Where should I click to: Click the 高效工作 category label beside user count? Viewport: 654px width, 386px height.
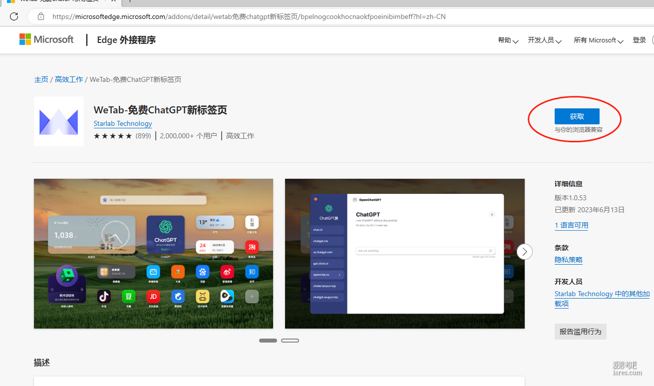240,136
